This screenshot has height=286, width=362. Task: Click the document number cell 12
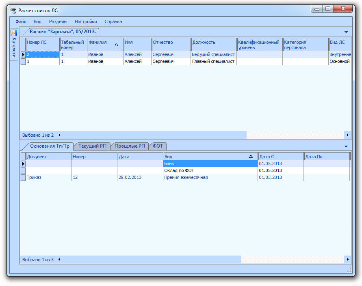click(x=94, y=177)
